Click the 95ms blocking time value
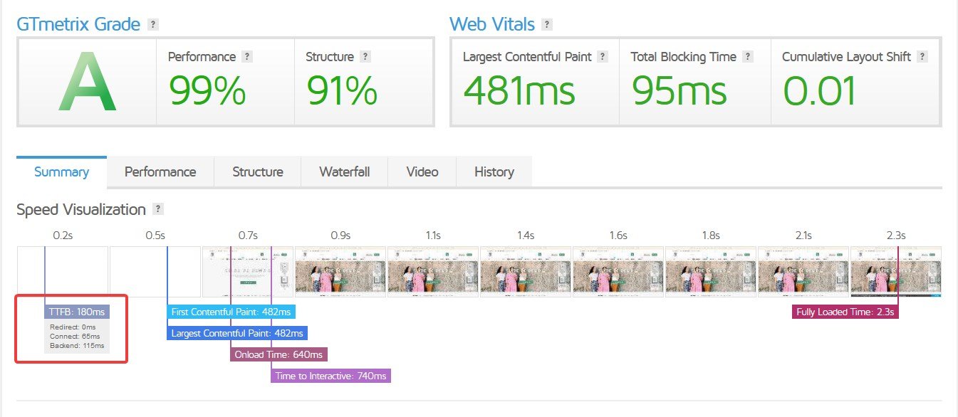Image resolution: width=958 pixels, height=417 pixels. pyautogui.click(x=679, y=91)
